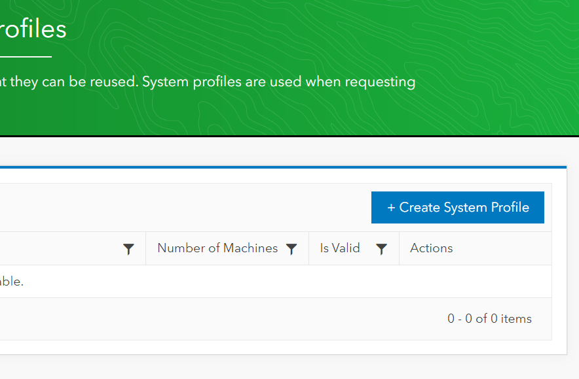The image size is (579, 379).
Task: Click the Is Valid column header label
Action: 340,248
